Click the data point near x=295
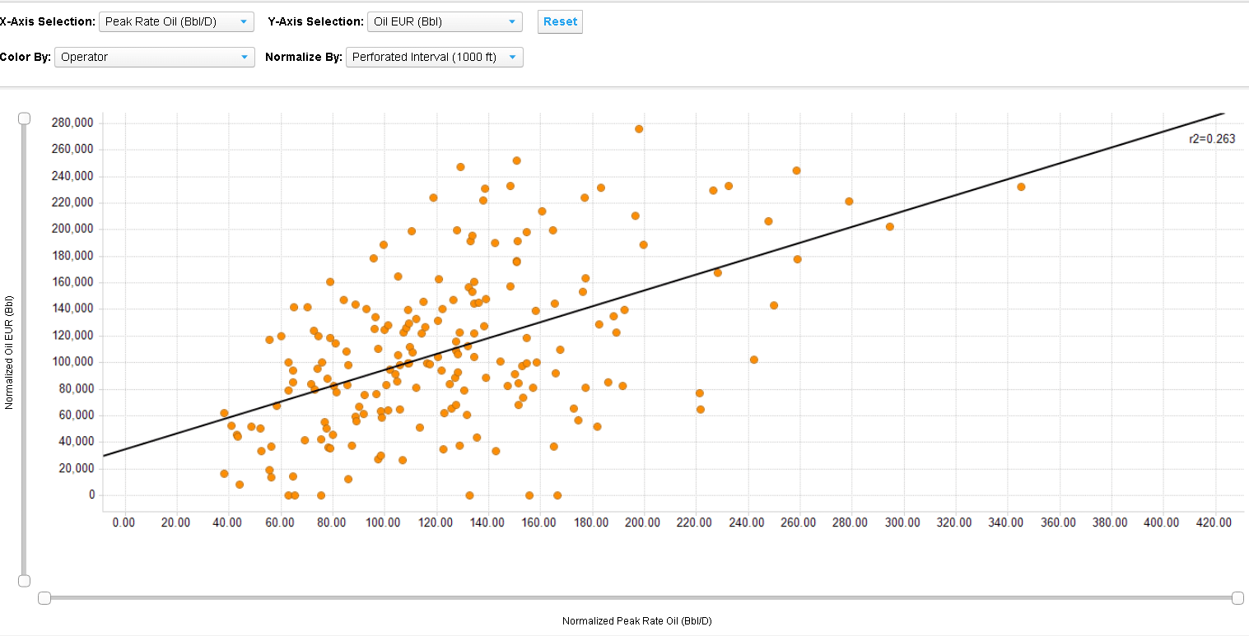1249x636 pixels. click(x=889, y=226)
